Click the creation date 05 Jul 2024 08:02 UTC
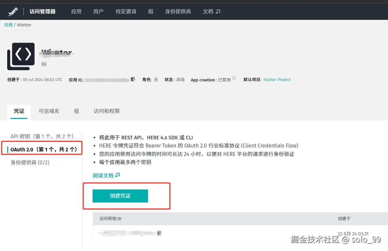This screenshot has height=251, width=388. coord(43,79)
